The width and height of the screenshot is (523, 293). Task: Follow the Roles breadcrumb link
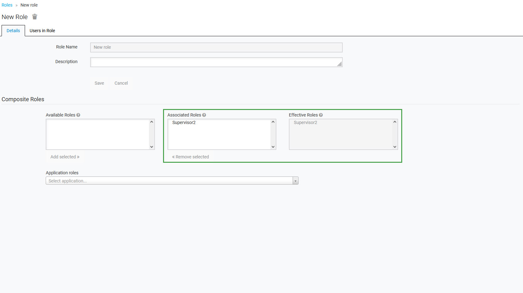coord(7,5)
